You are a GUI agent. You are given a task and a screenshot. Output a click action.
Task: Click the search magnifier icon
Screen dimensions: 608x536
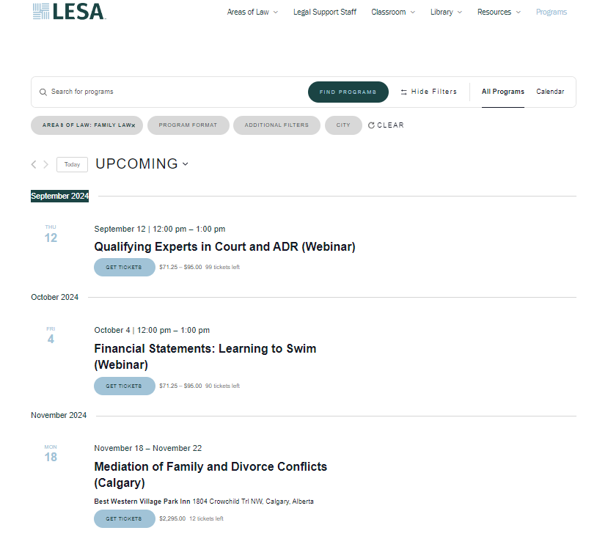pos(43,92)
